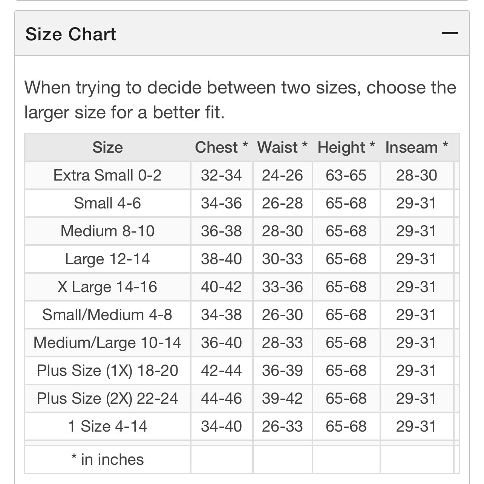The width and height of the screenshot is (484, 484).
Task: Collapse the Size Chart section
Action: coord(450,34)
